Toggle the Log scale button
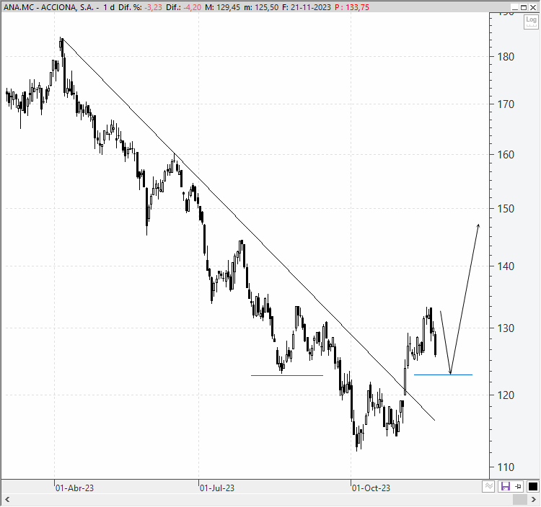 click(x=531, y=22)
